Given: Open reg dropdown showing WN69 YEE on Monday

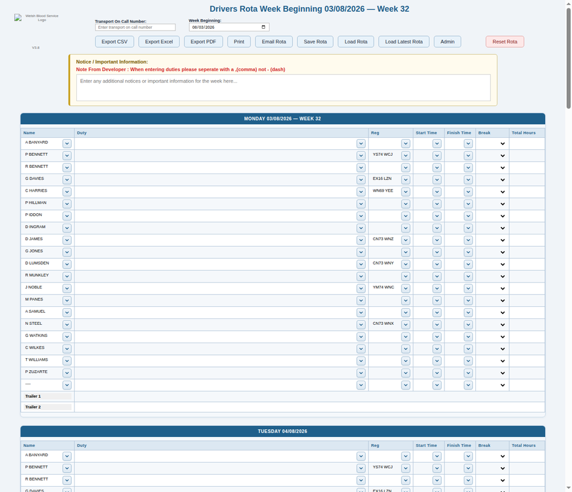Looking at the screenshot, I should 405,192.
